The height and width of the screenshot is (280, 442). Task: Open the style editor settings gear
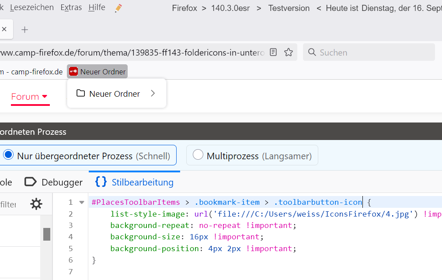pos(36,204)
